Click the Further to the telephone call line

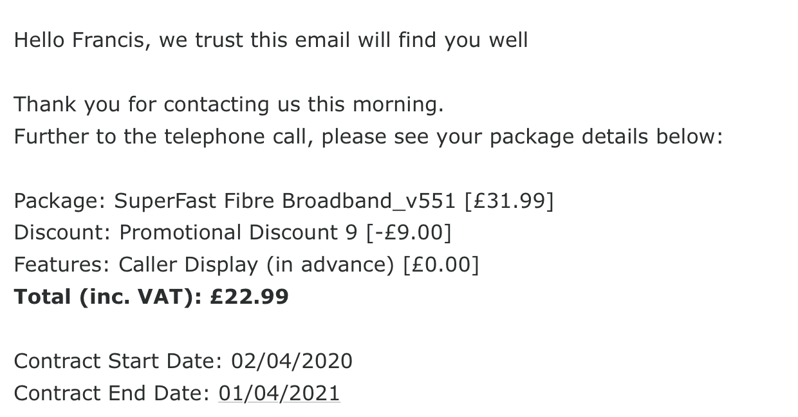pos(369,137)
